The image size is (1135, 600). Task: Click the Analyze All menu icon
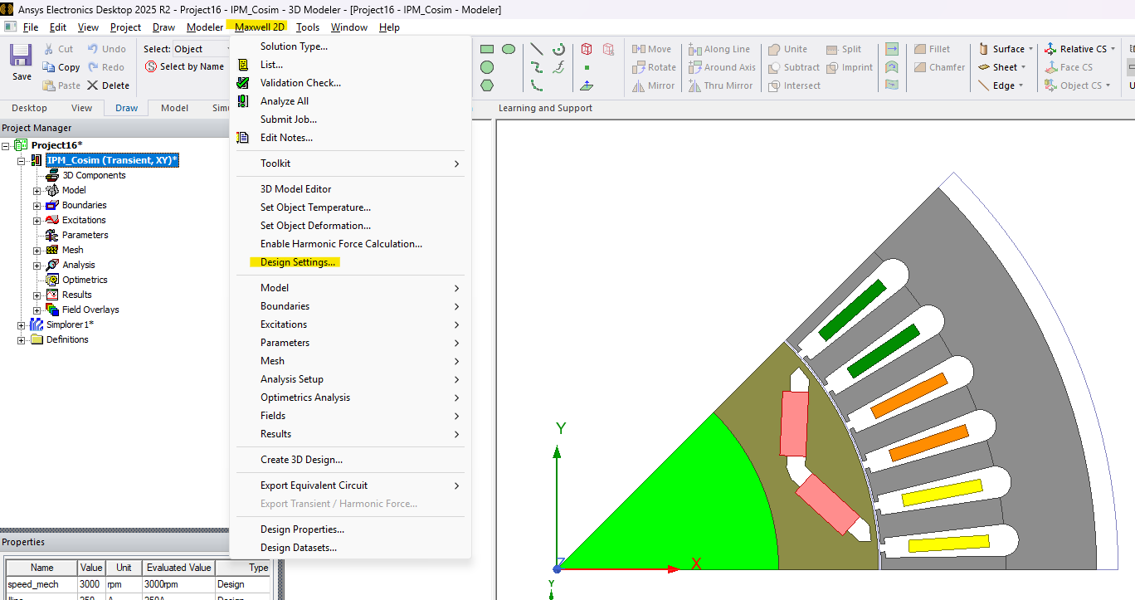pyautogui.click(x=243, y=101)
